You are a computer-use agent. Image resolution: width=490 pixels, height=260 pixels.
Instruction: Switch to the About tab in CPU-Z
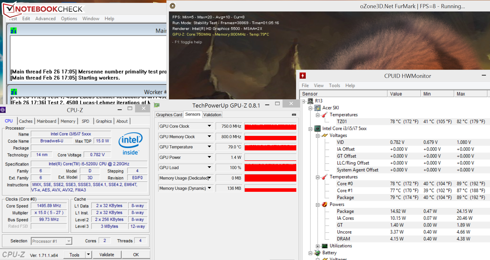(x=122, y=121)
